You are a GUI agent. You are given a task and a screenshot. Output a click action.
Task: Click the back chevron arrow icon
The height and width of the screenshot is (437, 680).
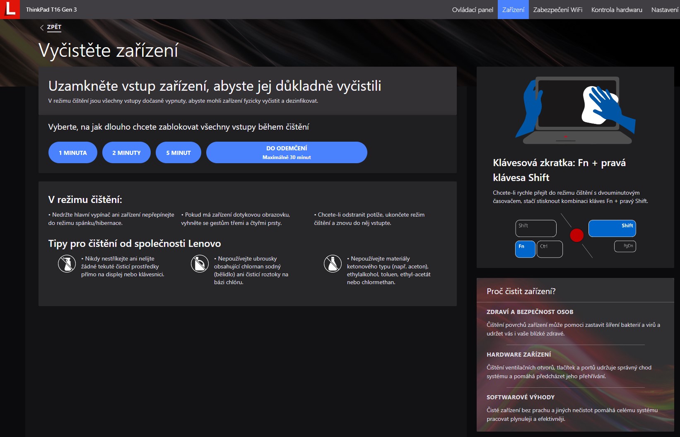tap(42, 28)
